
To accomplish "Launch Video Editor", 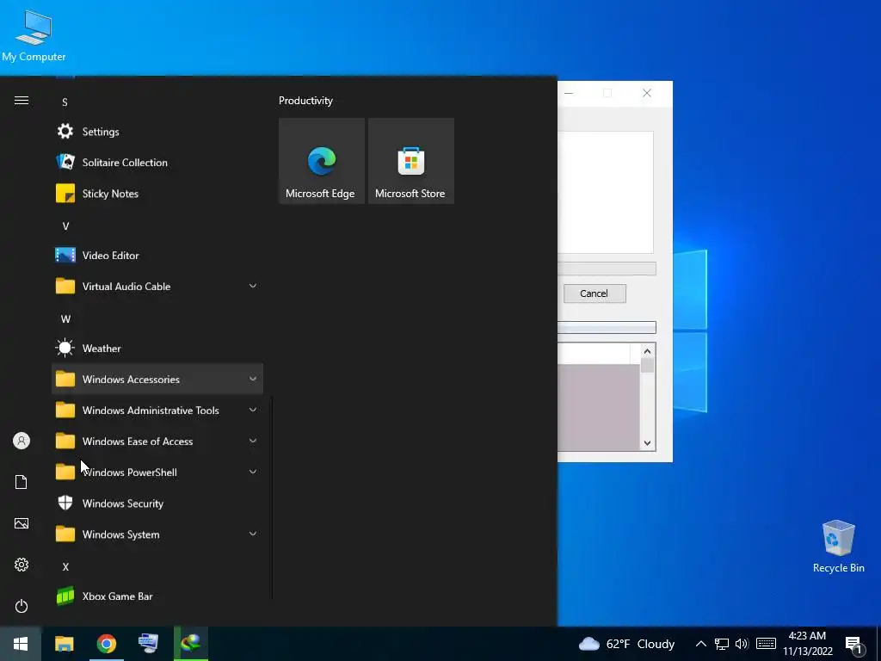I will [157, 255].
